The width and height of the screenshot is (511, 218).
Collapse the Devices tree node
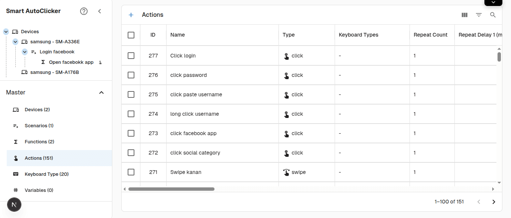(6, 32)
